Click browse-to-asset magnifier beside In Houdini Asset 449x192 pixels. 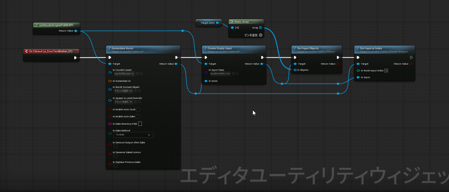click(x=141, y=74)
